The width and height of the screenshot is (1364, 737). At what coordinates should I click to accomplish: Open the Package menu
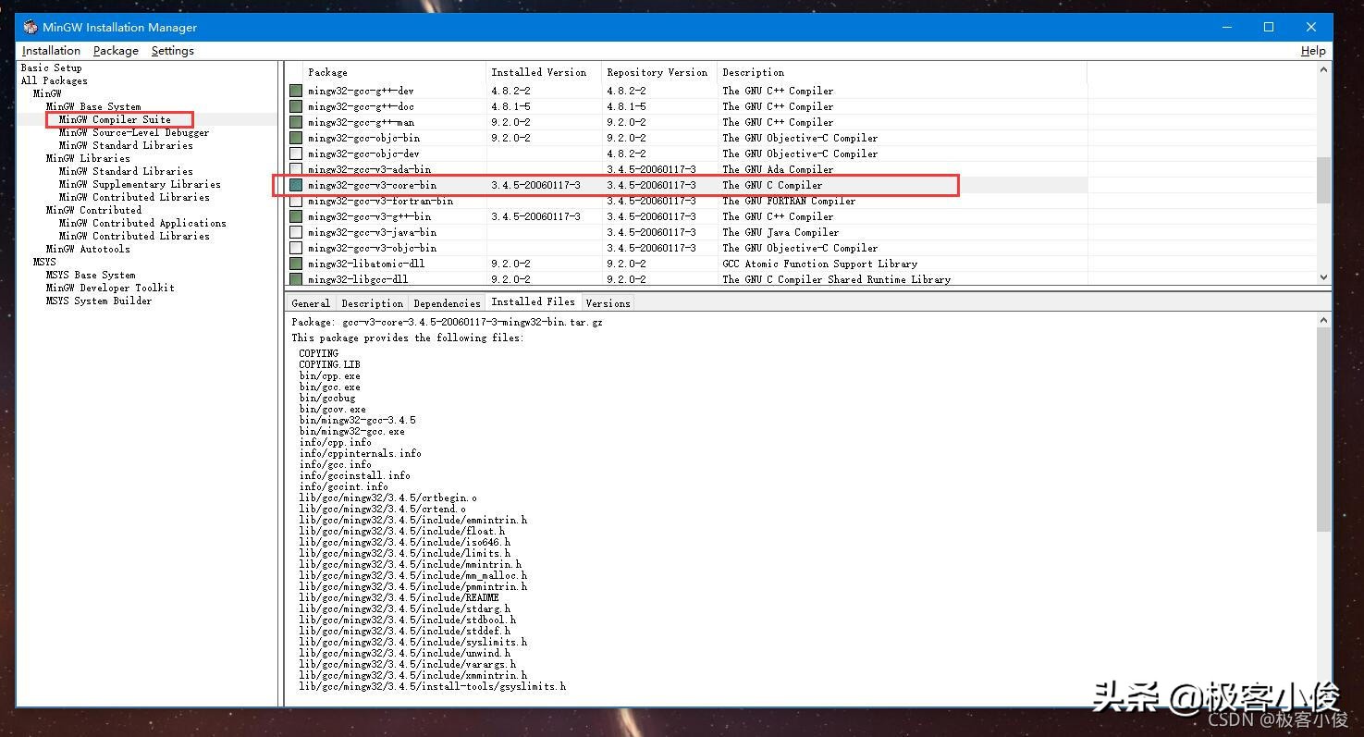pyautogui.click(x=116, y=51)
